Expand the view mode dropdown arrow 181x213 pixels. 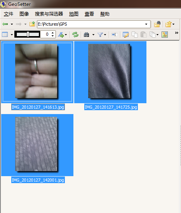tap(12, 35)
